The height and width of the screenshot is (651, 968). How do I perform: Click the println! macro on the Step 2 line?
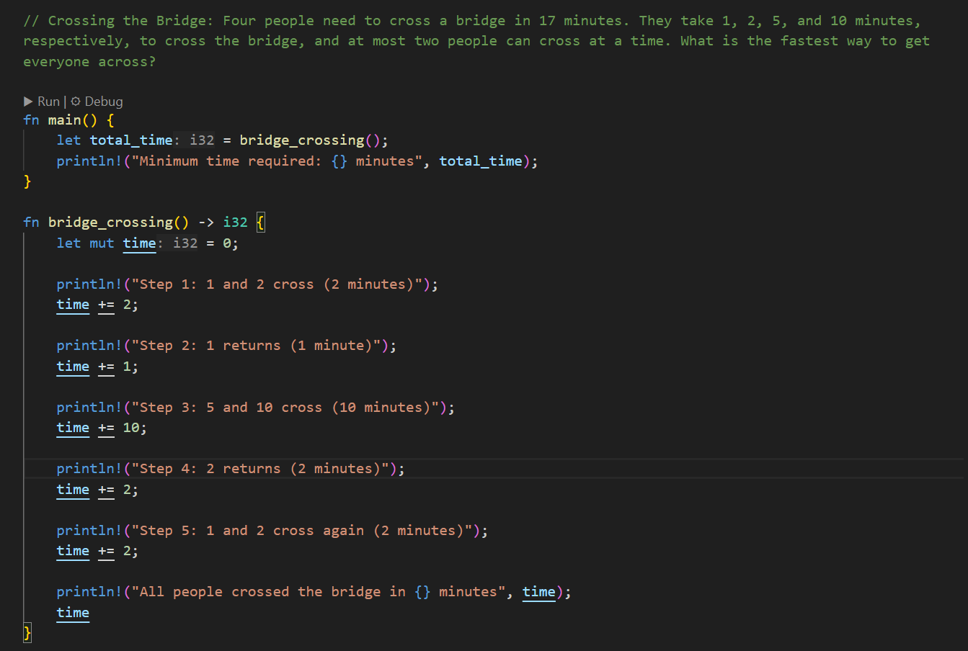89,346
